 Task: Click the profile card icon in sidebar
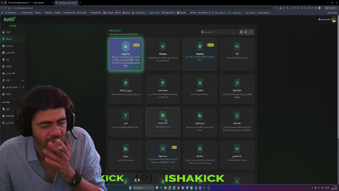click(x=3, y=53)
